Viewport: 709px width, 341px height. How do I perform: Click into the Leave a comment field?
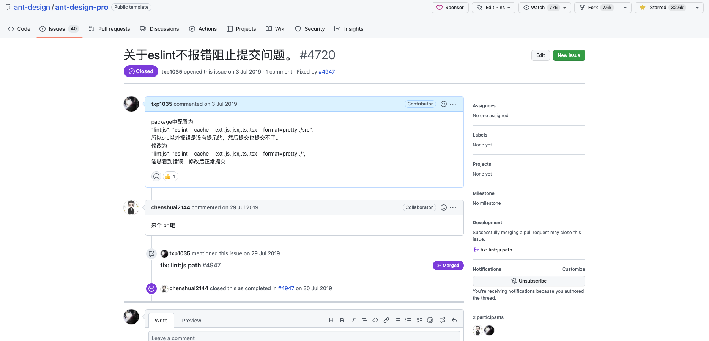pos(304,337)
